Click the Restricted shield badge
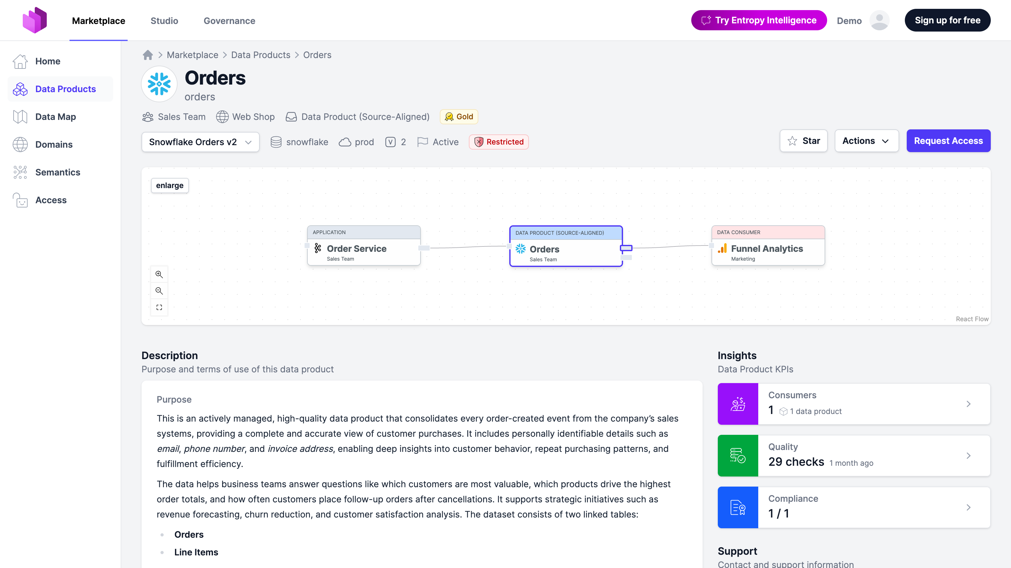This screenshot has height=568, width=1011. tap(499, 142)
